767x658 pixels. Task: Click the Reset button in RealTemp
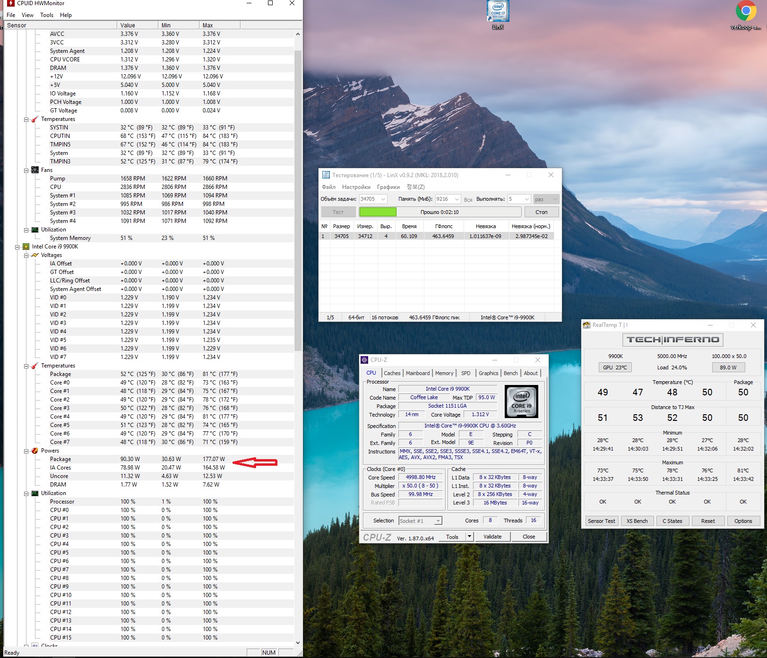pyautogui.click(x=708, y=521)
